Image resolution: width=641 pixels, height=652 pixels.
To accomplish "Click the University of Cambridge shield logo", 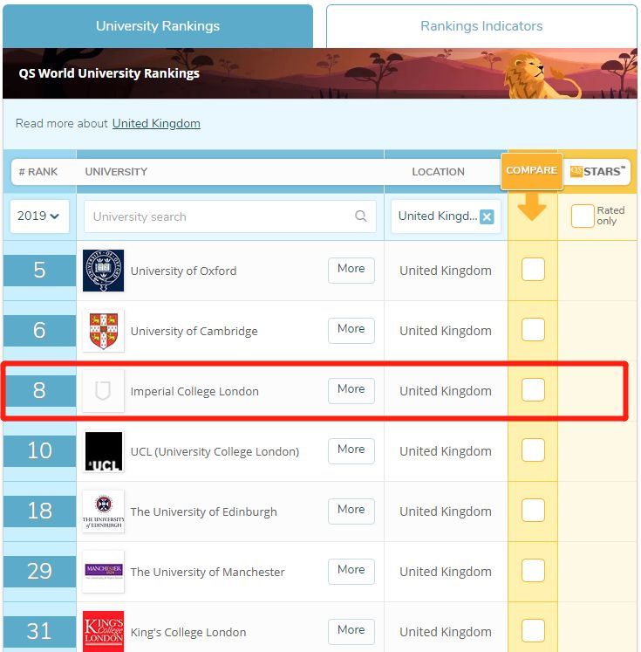I will pos(103,331).
